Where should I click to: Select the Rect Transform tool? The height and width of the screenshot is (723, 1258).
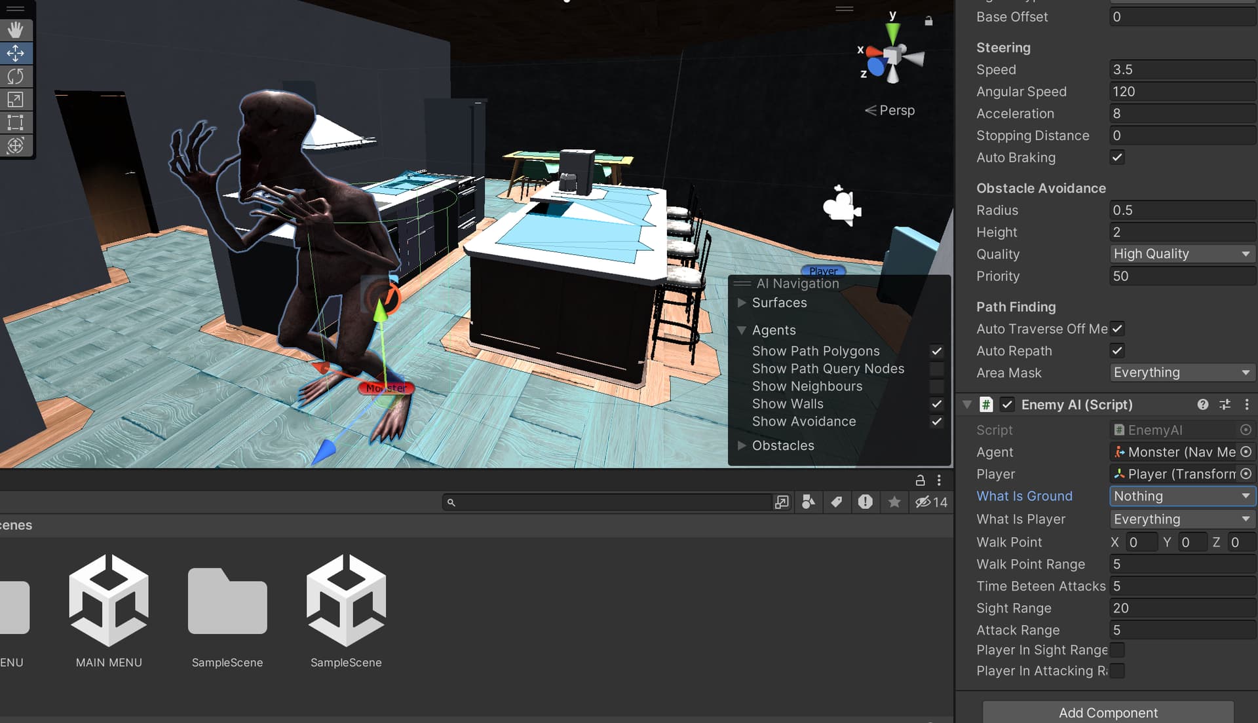tap(15, 122)
